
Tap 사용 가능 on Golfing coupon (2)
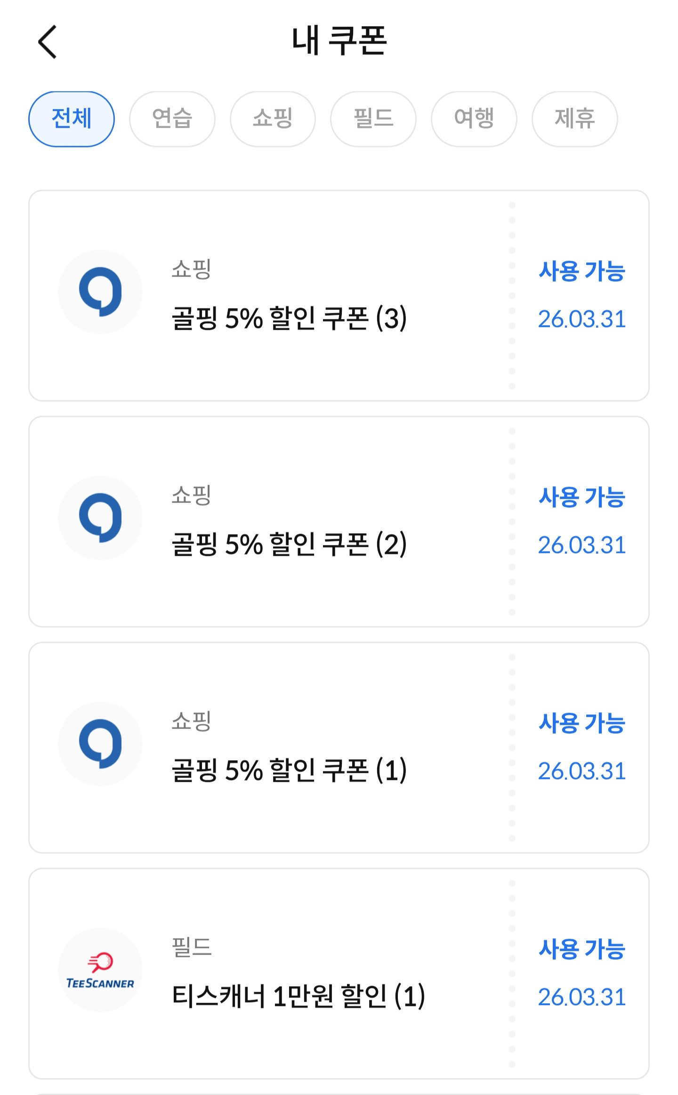(582, 497)
